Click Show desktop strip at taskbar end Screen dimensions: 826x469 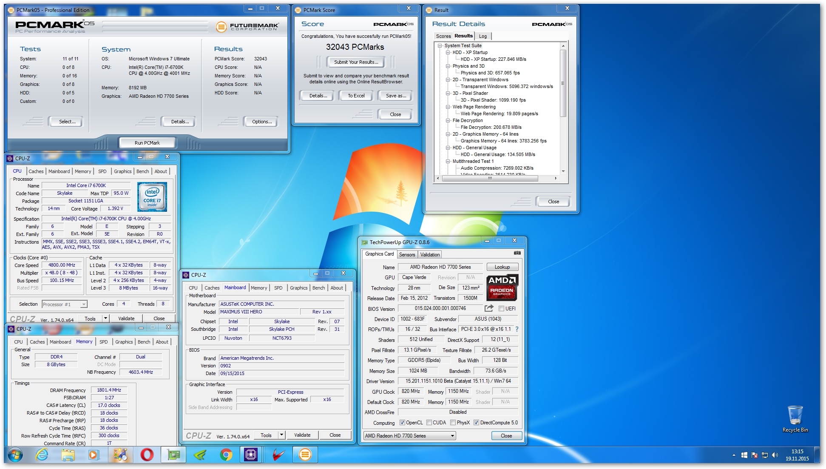pyautogui.click(x=818, y=455)
